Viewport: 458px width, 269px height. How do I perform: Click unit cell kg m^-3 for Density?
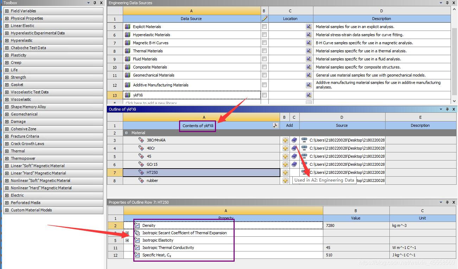[x=423, y=225]
